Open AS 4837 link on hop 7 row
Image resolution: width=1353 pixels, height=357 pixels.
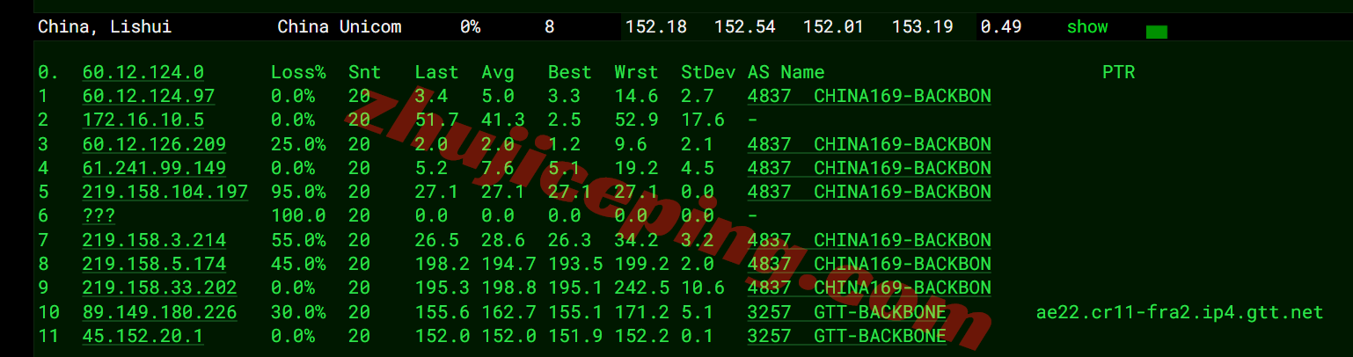869,240
